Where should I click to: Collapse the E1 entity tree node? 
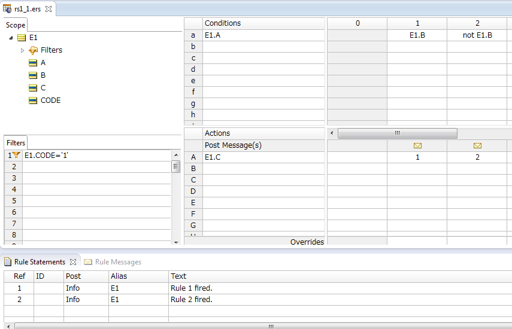(x=11, y=38)
